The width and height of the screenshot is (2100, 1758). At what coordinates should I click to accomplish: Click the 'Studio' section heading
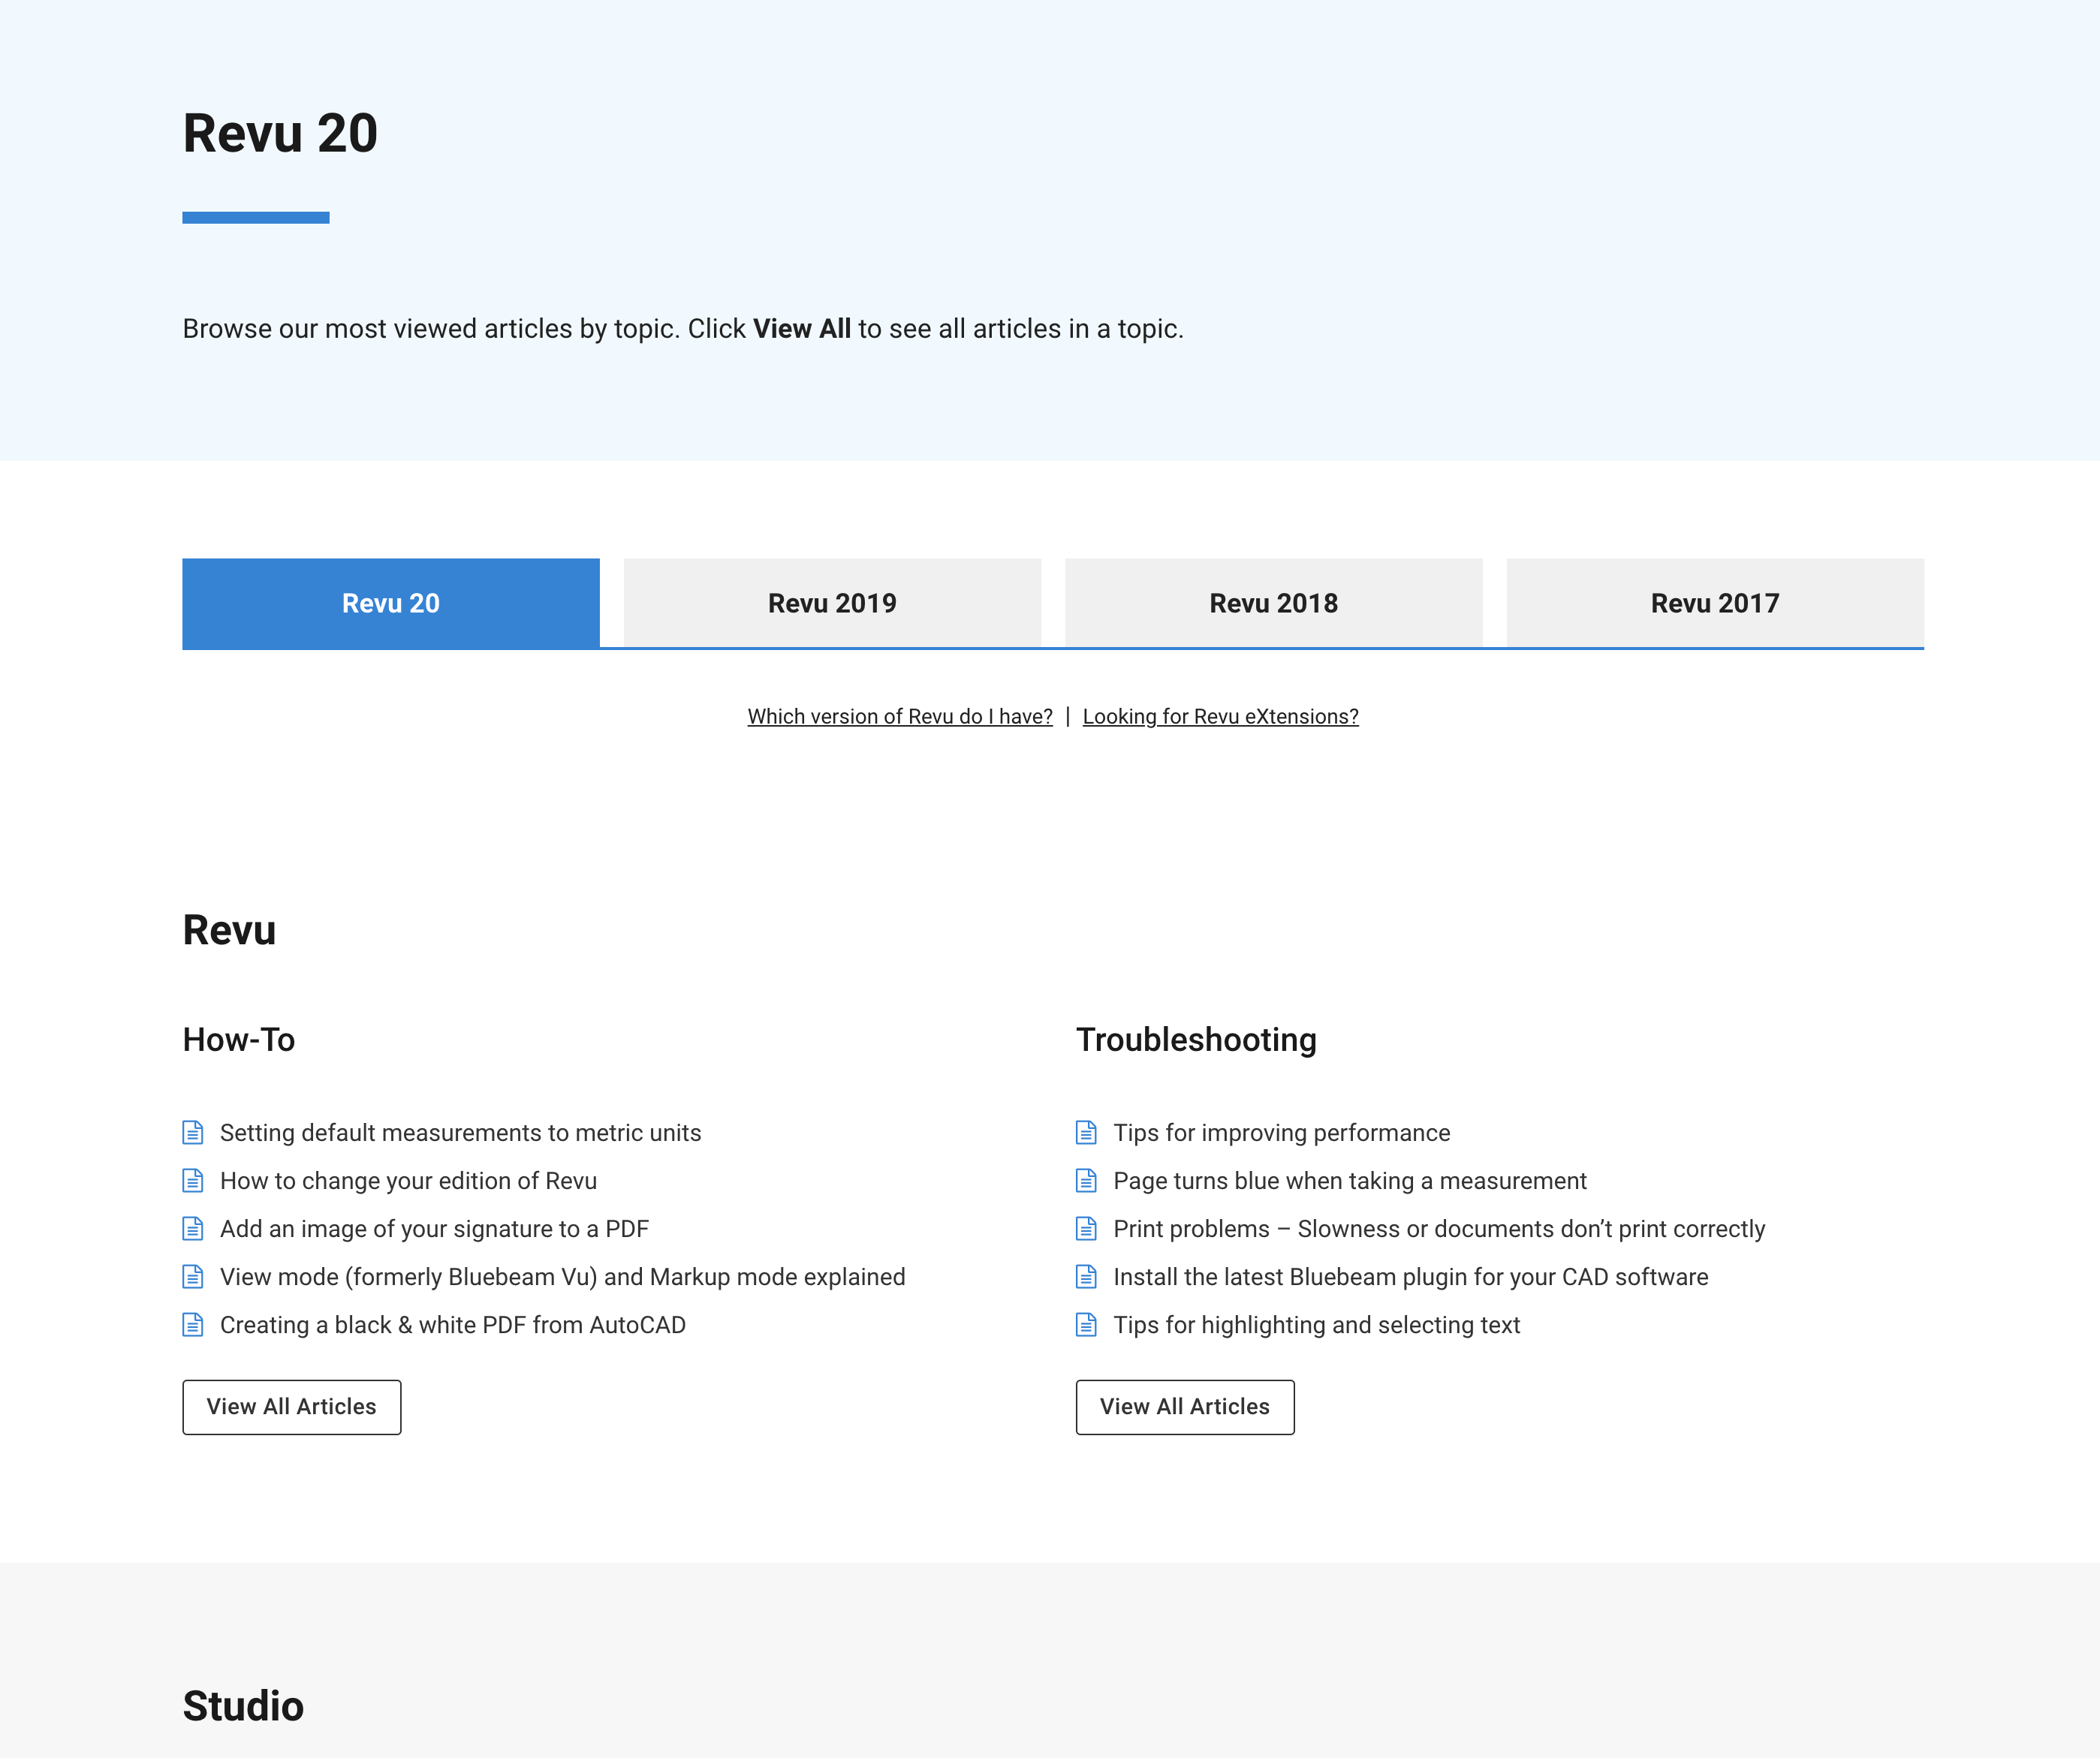pyautogui.click(x=243, y=1706)
